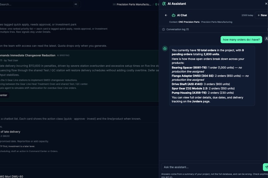The height and width of the screenshot is (178, 268).
Task: Start a New chat
Action: (x=262, y=15)
